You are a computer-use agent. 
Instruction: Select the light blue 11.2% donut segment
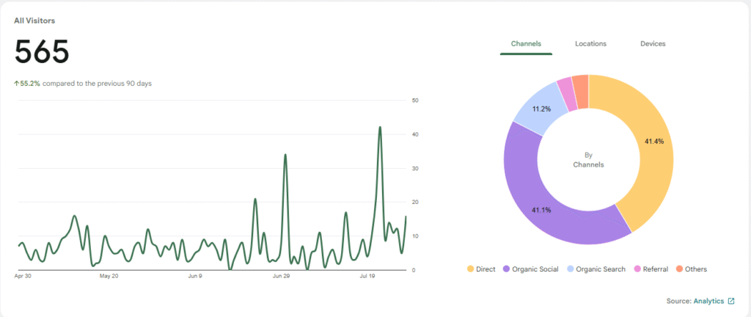click(541, 110)
